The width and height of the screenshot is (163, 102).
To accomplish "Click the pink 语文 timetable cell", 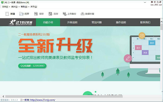I will [x=138, y=48].
